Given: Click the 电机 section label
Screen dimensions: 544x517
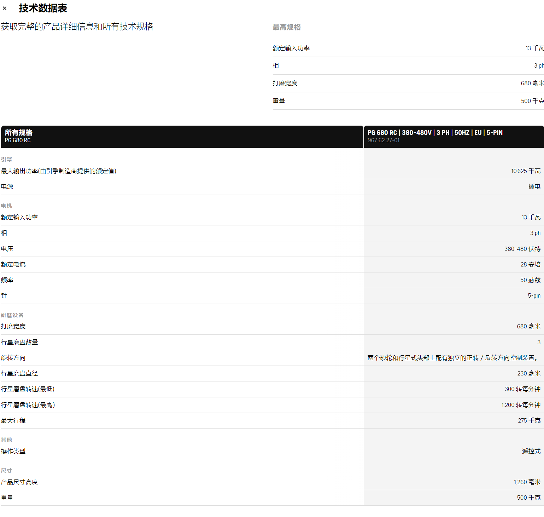Looking at the screenshot, I should point(6,206).
